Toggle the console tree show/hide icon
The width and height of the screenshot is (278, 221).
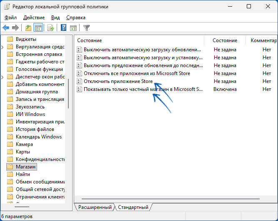click(x=38, y=28)
